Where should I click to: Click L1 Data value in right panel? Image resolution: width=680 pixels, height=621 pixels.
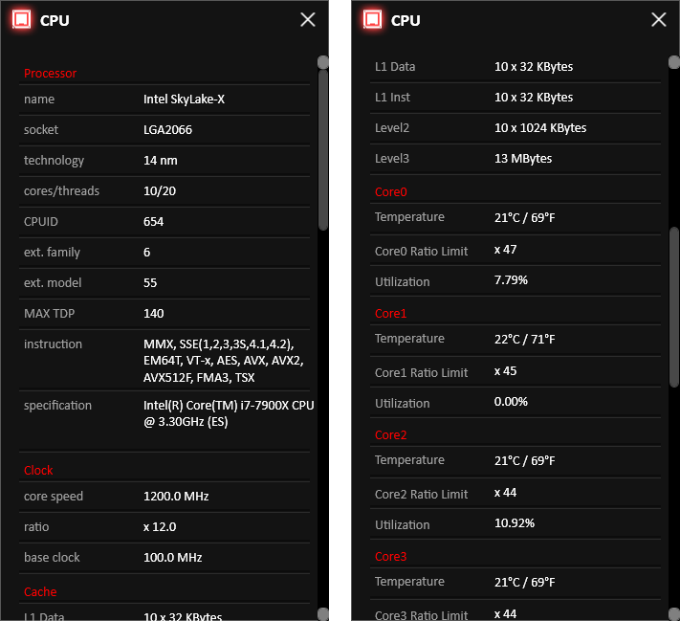point(534,67)
